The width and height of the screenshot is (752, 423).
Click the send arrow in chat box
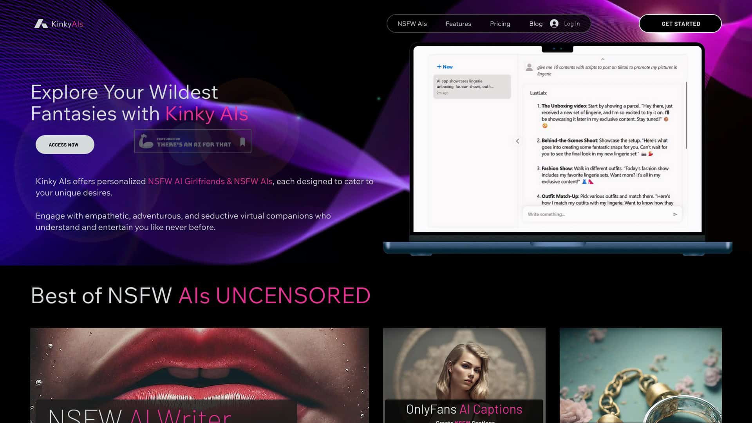tap(675, 214)
